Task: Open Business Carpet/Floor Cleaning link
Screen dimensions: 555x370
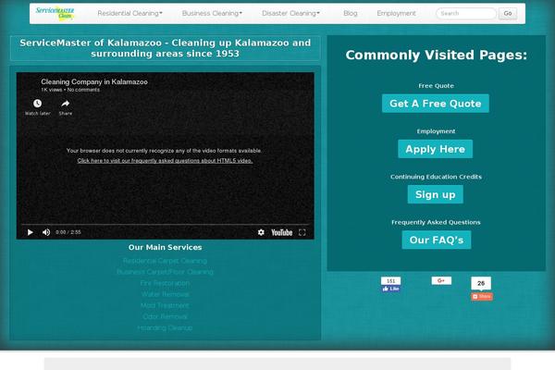Action: pos(165,272)
